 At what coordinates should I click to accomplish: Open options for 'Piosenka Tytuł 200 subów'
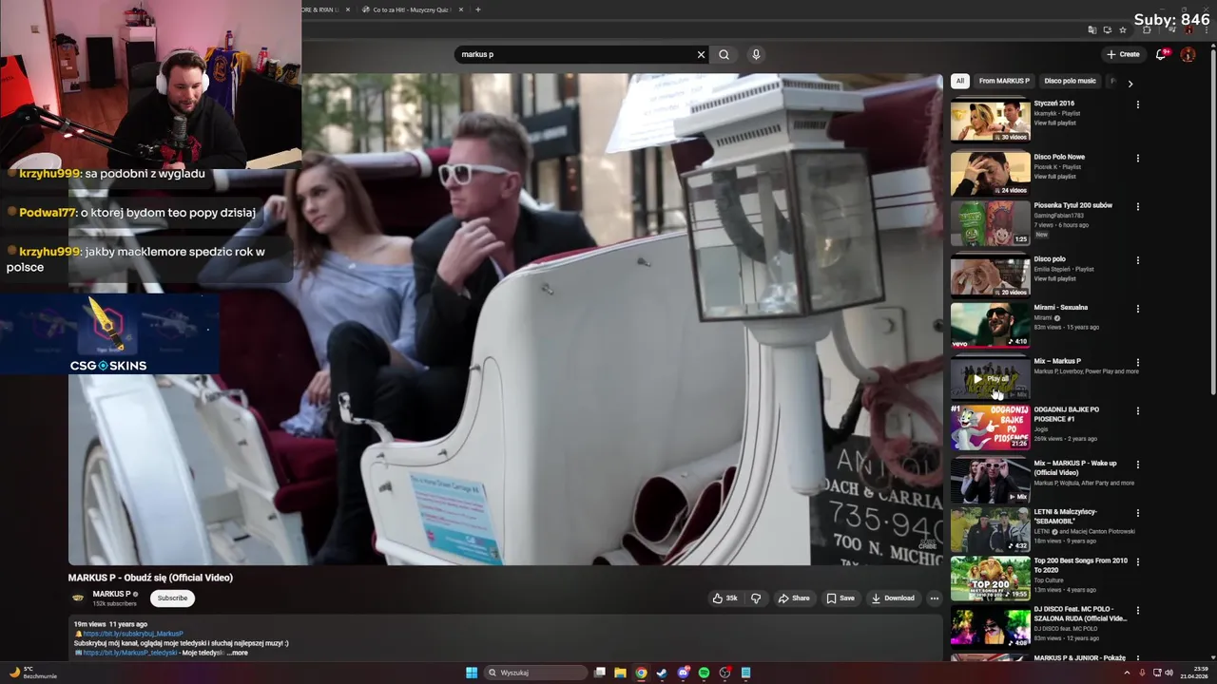coord(1137,207)
